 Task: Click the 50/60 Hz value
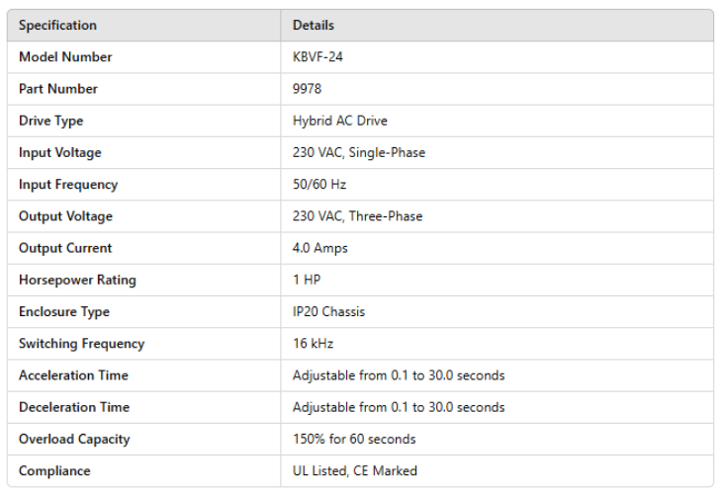click(x=319, y=185)
